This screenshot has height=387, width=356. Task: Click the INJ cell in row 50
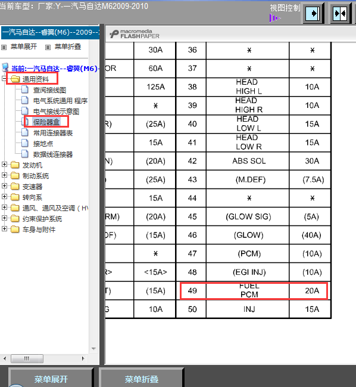tap(248, 309)
